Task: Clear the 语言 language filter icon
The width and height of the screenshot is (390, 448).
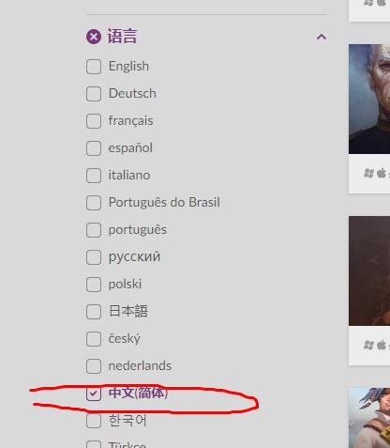Action: pos(94,37)
